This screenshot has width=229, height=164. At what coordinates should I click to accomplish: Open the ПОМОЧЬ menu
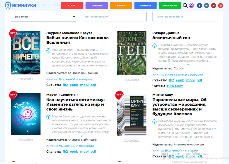145,6
